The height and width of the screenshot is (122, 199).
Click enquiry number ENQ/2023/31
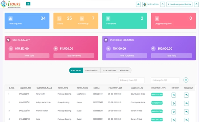click(24, 94)
